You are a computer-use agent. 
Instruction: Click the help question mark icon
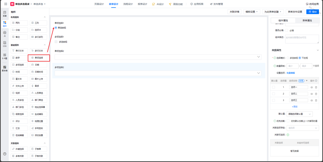tap(5, 154)
